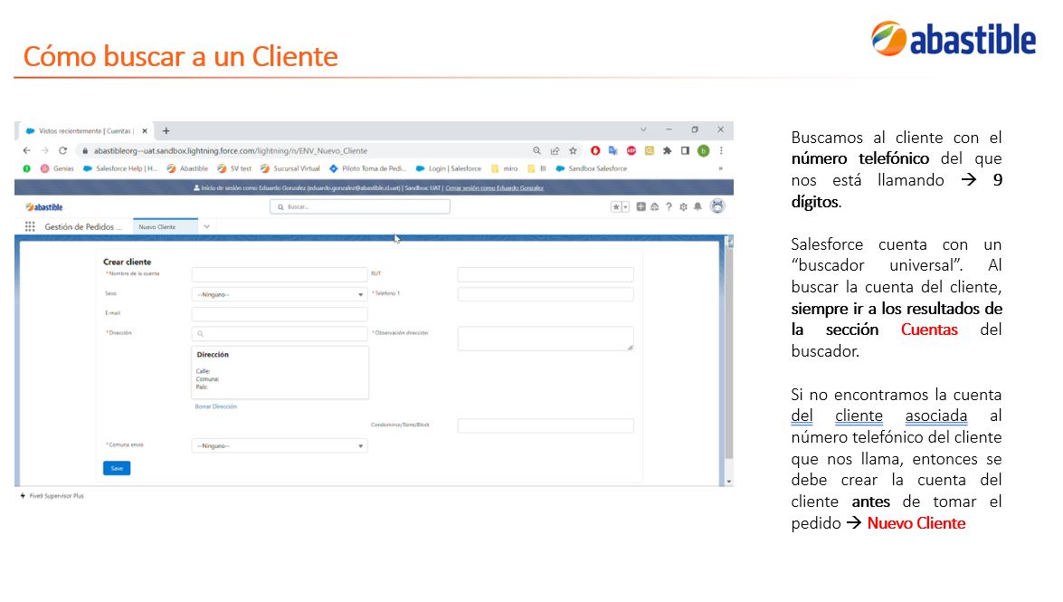Open the tab search chevron in title bar
Viewport: 1063px width, 602px height.
(643, 129)
